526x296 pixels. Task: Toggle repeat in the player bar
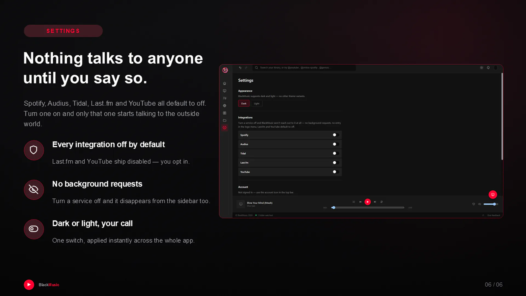tap(382, 202)
